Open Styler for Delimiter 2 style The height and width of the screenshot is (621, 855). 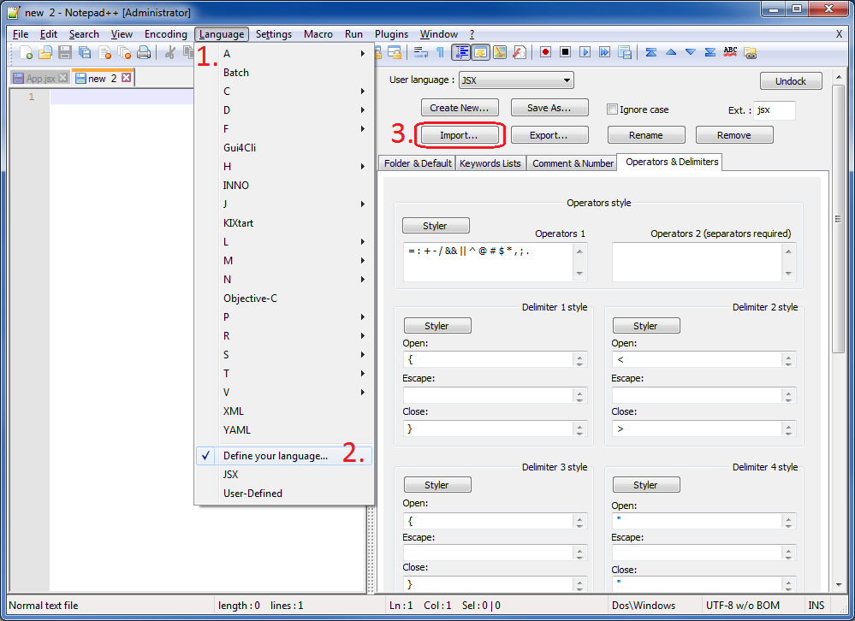pos(645,326)
